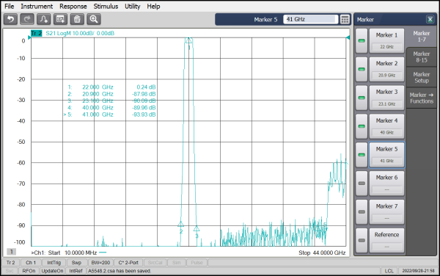Enable Marker 7 with its toggle
440x276 pixels.
point(362,212)
